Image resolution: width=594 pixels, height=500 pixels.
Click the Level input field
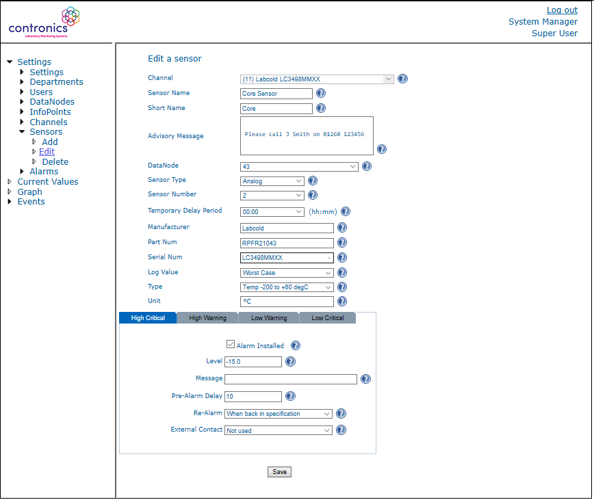coord(253,362)
